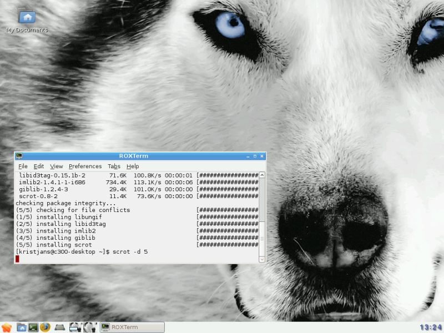Viewport: 444px width, 333px height.
Task: Click the terminal scrollbar thumb
Action: (262, 239)
